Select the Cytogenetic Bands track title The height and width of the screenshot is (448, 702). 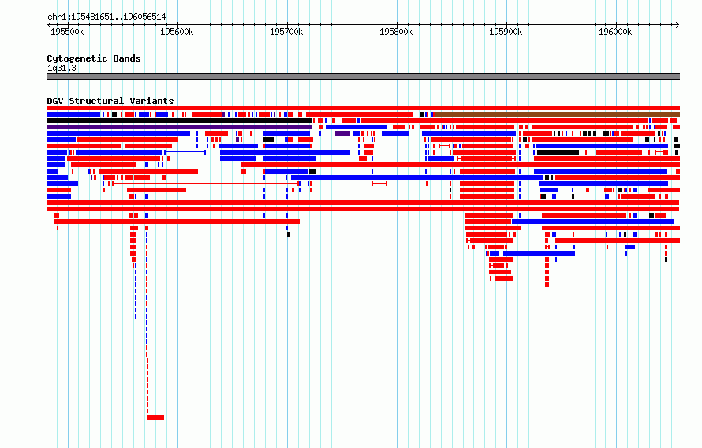coord(94,58)
